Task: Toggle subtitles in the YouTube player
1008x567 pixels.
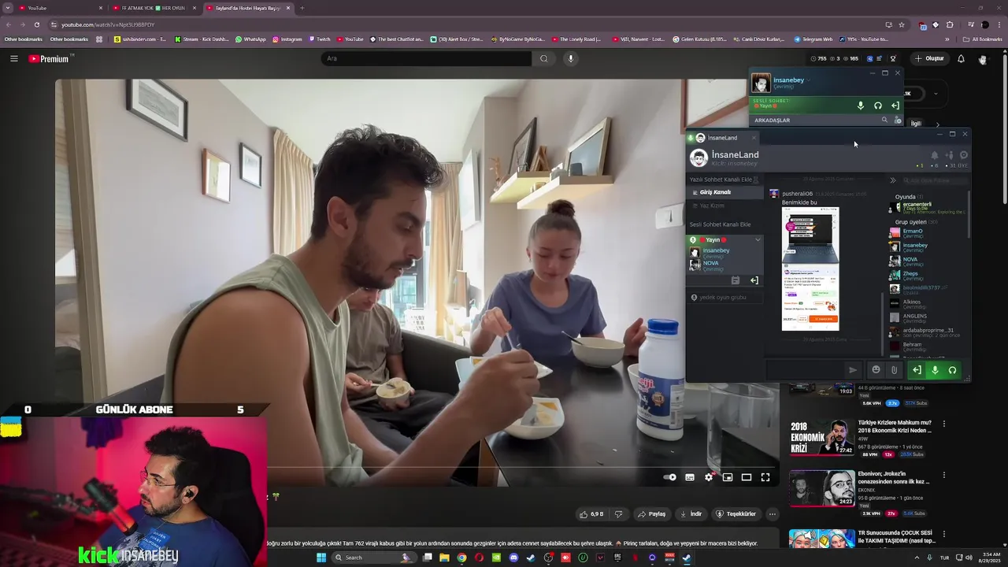Action: [x=690, y=477]
